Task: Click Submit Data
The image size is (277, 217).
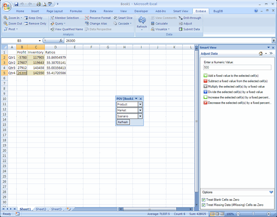Action: (189, 29)
